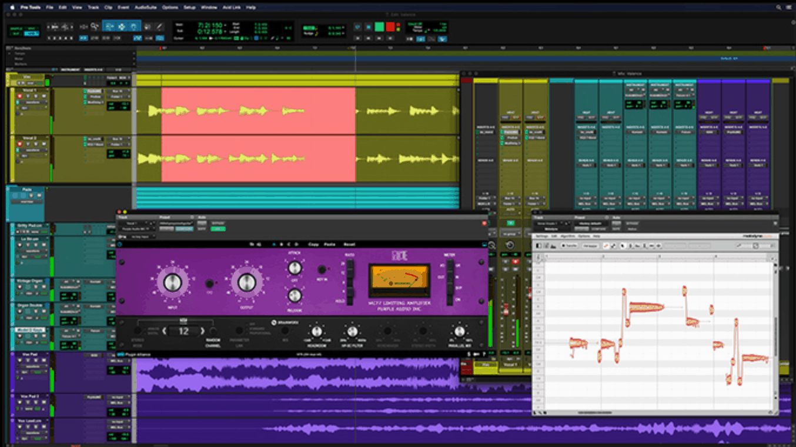Click the Headroom knob
The height and width of the screenshot is (447, 796).
(317, 331)
